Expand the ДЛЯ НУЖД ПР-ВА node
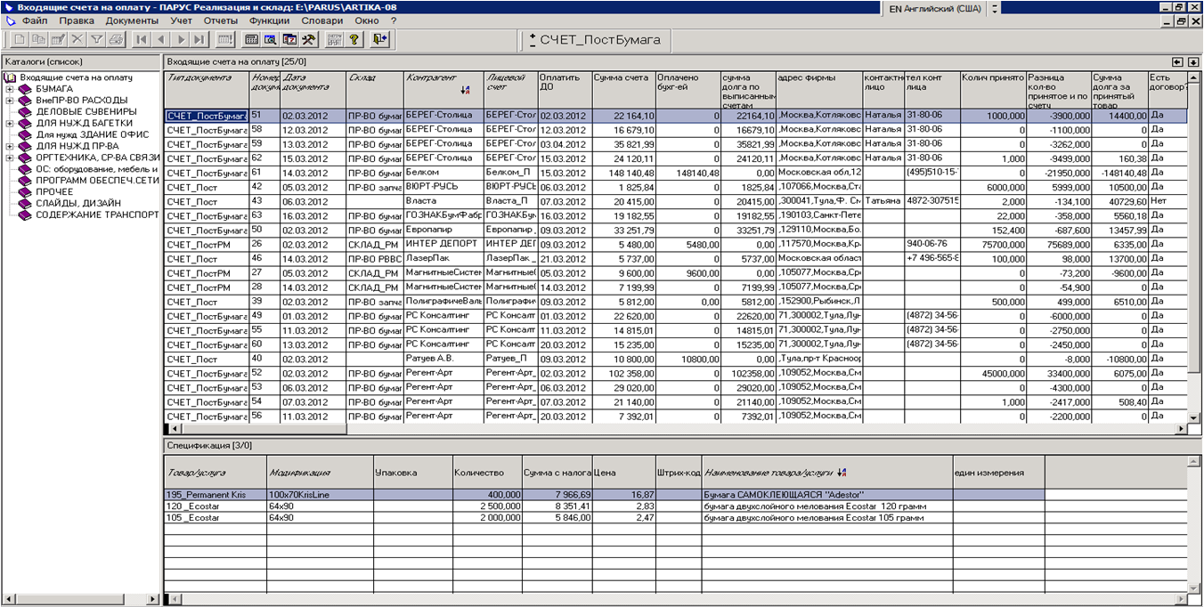Screen dimensions: 1204x607 pyautogui.click(x=10, y=146)
